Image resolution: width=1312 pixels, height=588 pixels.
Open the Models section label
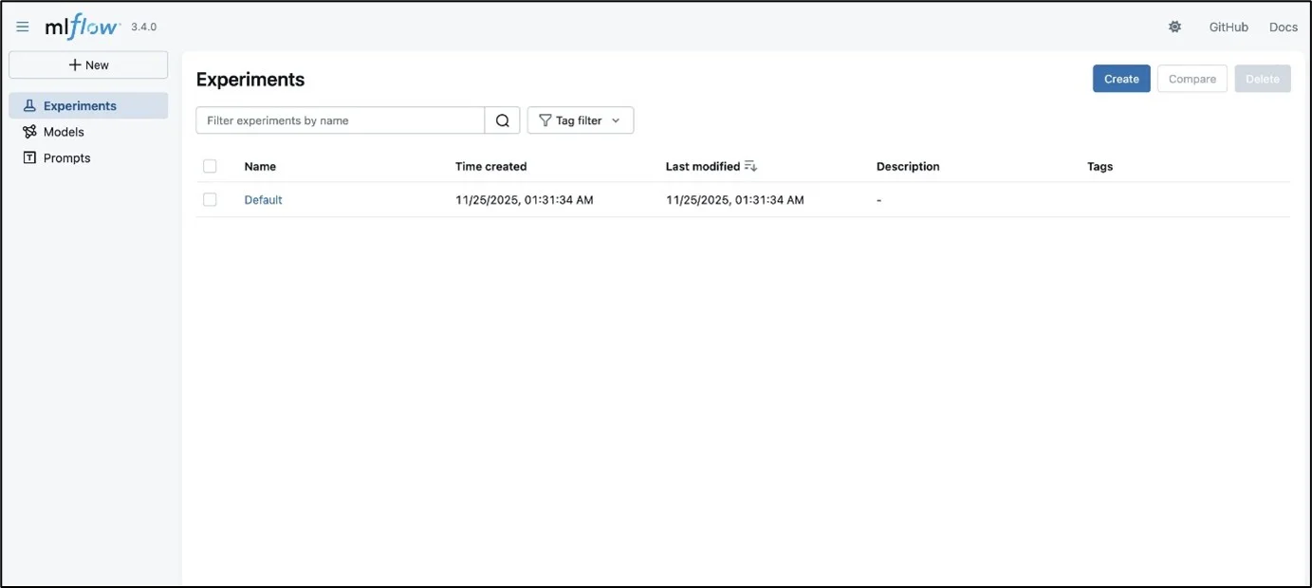coord(64,132)
